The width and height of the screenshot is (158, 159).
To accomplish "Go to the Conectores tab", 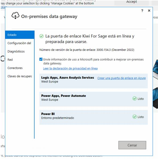I will (20, 68).
